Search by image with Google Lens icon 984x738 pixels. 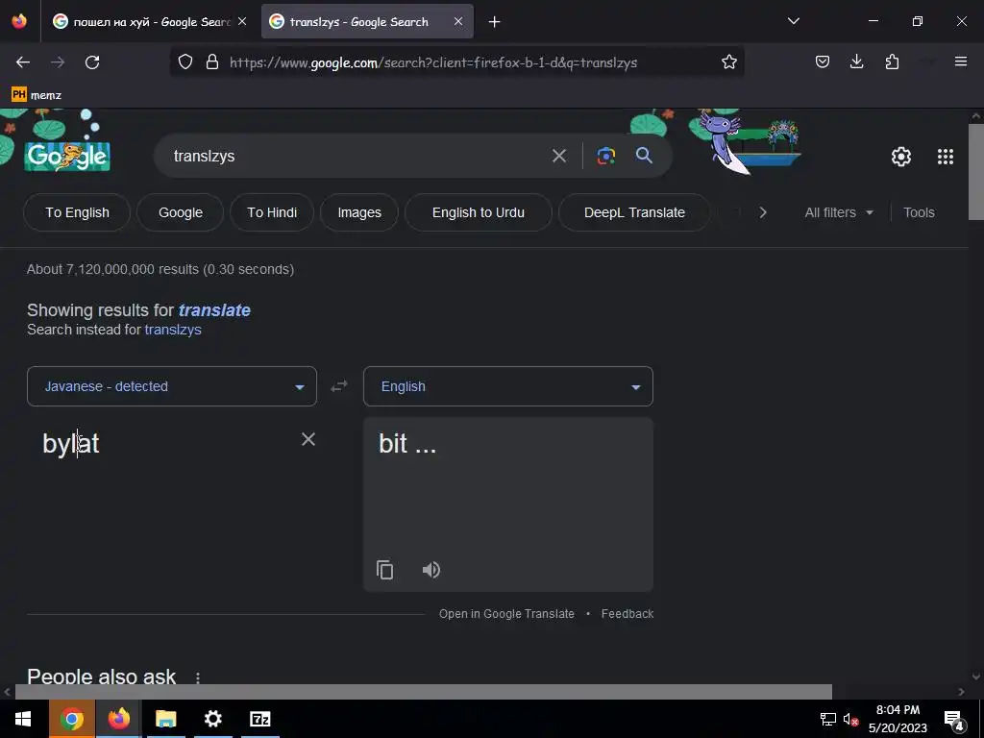click(605, 156)
